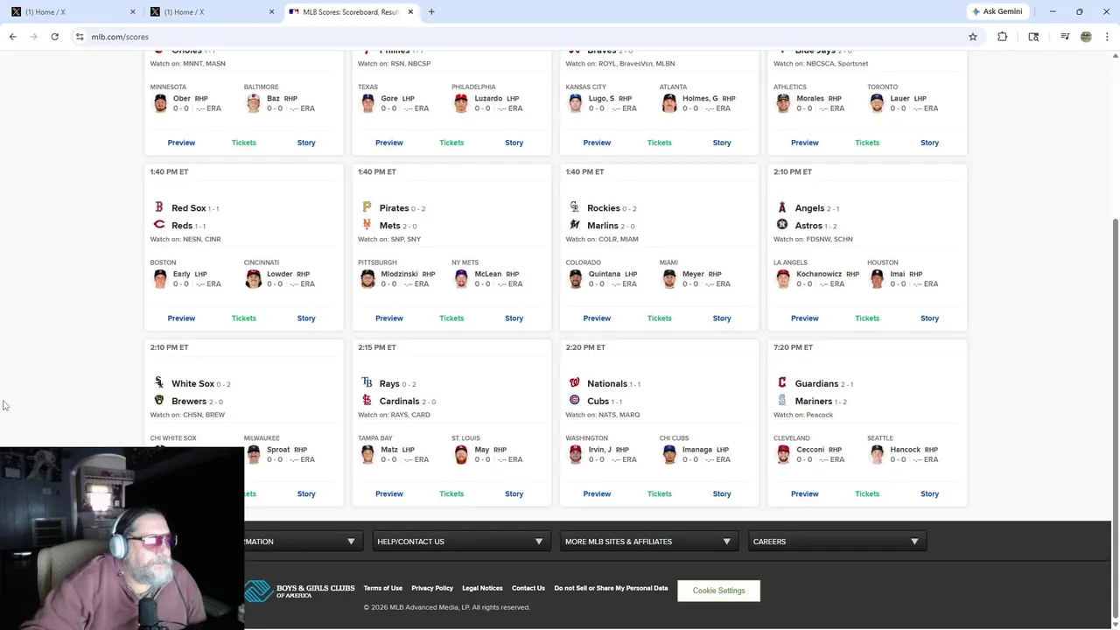
Task: Bookmark this page with the star icon
Action: (x=972, y=37)
